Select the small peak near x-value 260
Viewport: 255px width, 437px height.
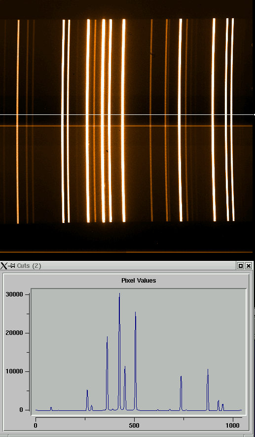(x=87, y=391)
